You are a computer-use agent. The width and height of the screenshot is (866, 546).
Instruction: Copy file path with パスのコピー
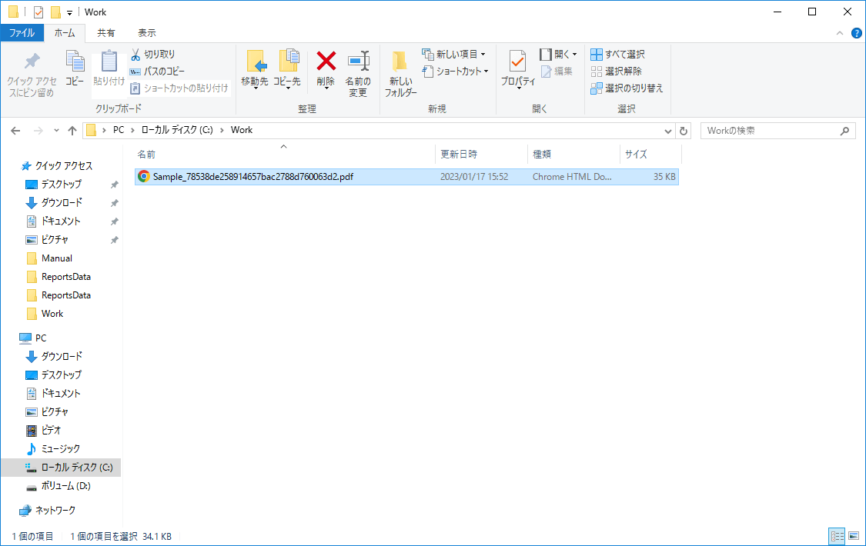[x=157, y=72]
